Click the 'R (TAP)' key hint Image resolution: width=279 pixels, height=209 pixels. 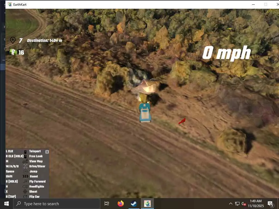pyautogui.click(x=11, y=196)
